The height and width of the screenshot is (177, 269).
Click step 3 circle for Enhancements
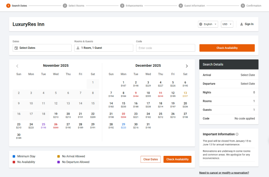pos(122,6)
